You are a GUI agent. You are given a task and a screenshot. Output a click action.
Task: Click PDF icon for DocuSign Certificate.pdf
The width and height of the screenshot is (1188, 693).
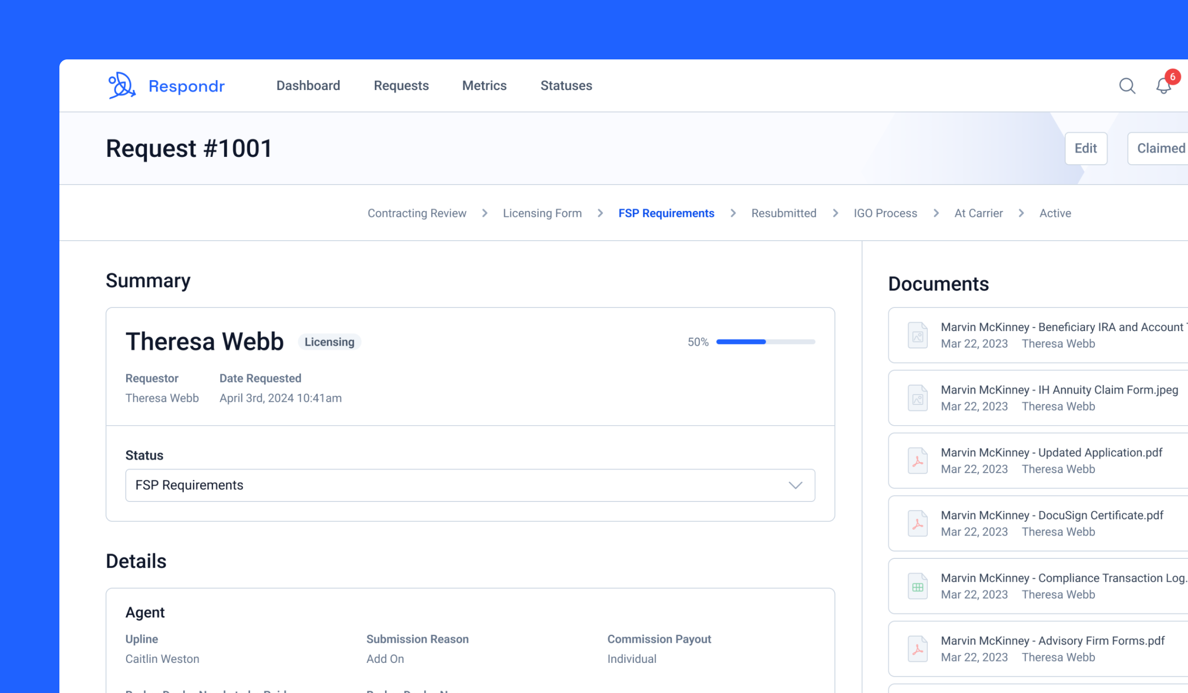pyautogui.click(x=918, y=523)
